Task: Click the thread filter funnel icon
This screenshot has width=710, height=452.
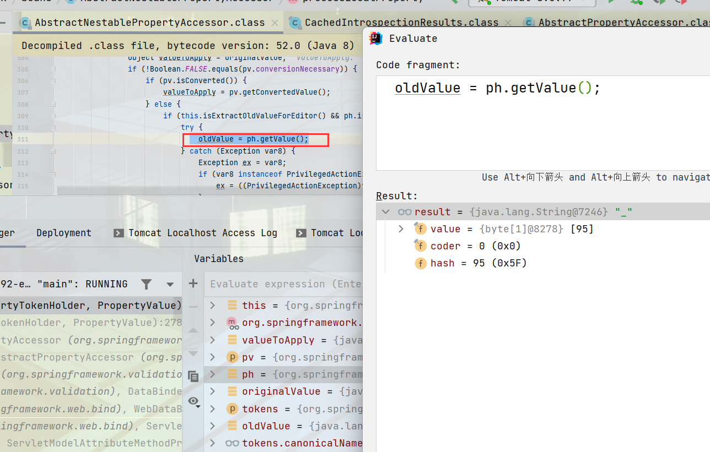Action: (146, 284)
